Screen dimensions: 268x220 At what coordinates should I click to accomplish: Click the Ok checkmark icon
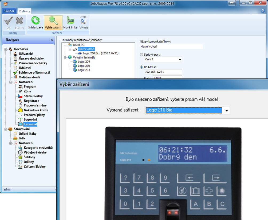click(9, 21)
